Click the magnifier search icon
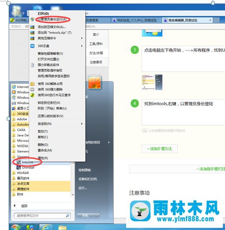225x230 pixels. click(x=68, y=216)
